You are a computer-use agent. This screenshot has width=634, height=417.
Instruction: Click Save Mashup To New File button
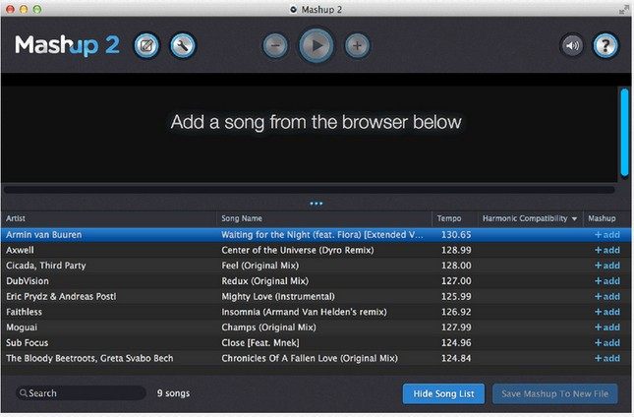[554, 393]
